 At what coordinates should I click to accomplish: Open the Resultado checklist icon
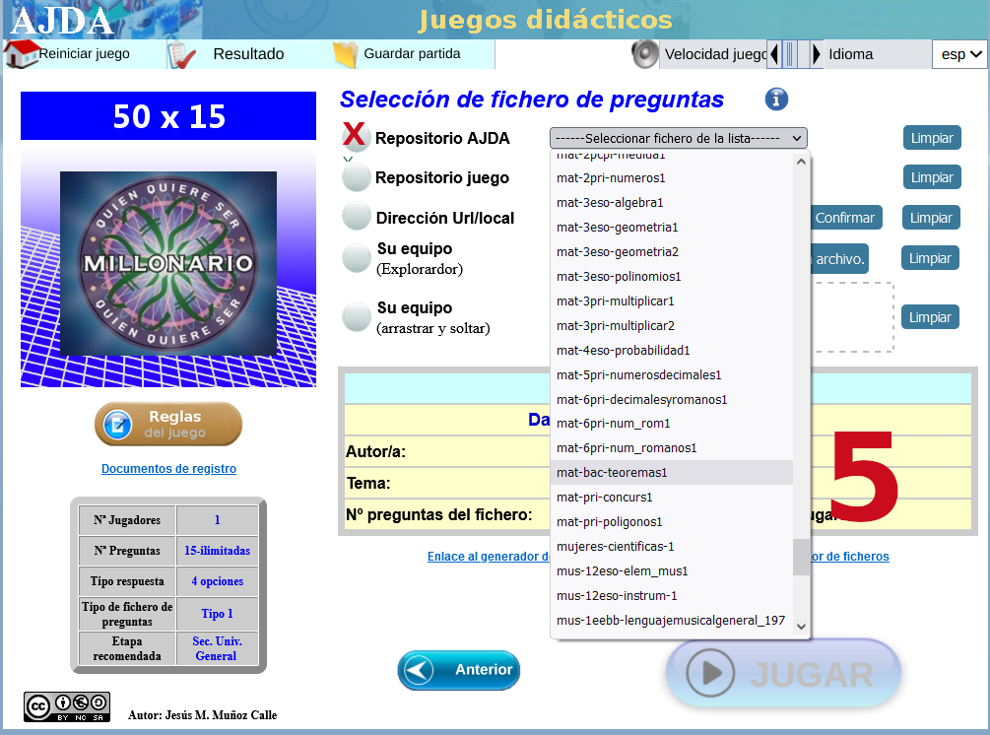click(182, 54)
